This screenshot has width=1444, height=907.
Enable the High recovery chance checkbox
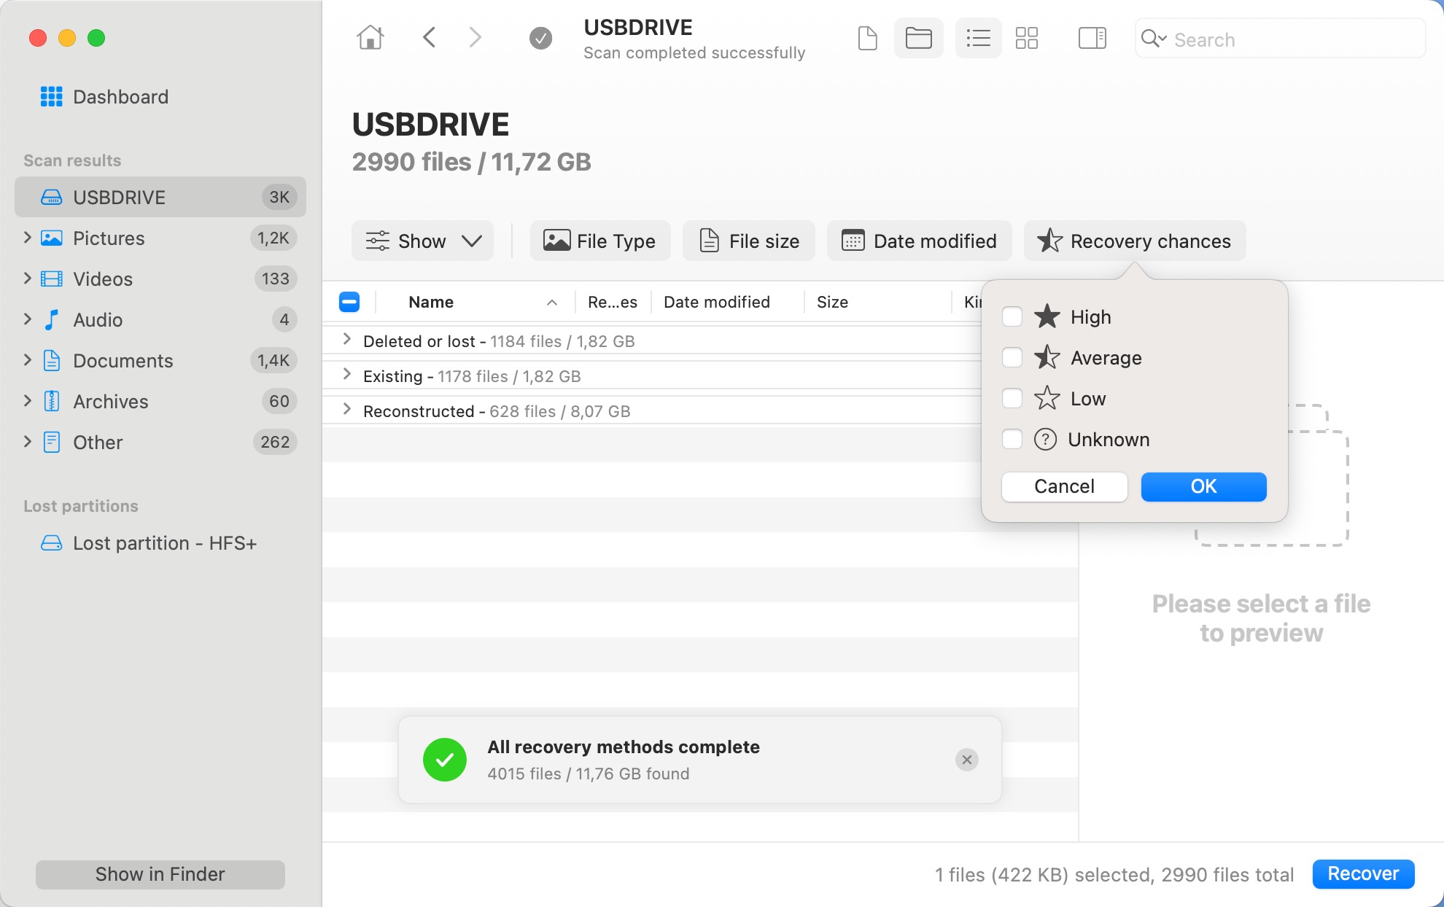click(1010, 316)
